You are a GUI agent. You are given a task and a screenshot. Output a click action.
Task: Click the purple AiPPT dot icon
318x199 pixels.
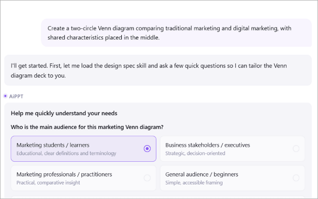pyautogui.click(x=5, y=96)
